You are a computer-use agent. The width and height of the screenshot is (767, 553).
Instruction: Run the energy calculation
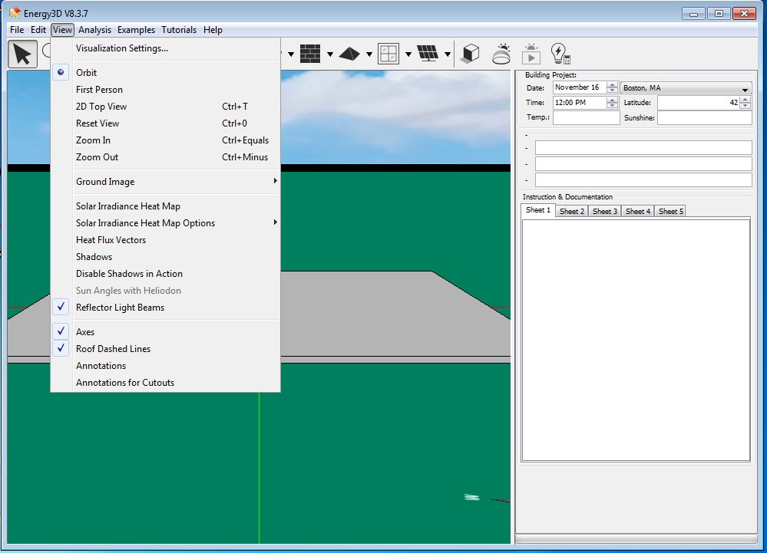point(560,53)
